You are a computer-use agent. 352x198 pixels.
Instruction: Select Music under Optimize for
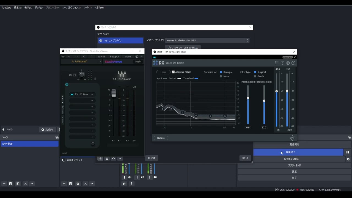221,76
